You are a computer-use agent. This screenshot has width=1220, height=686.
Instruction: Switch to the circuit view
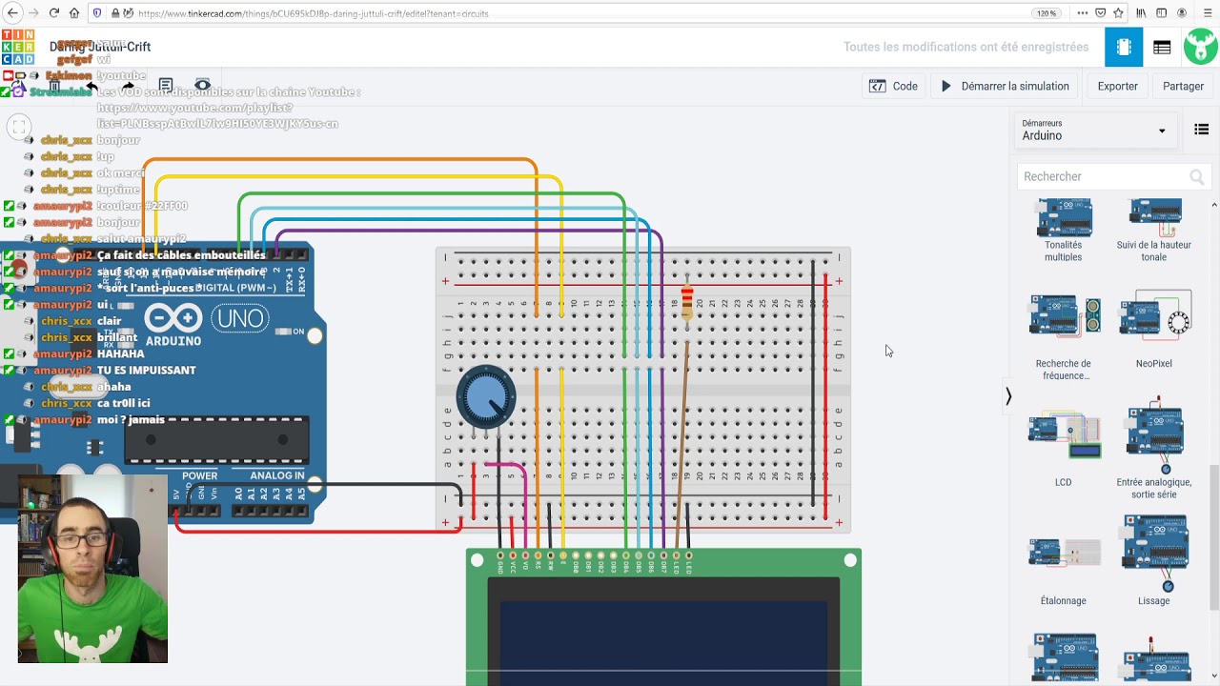[1124, 48]
